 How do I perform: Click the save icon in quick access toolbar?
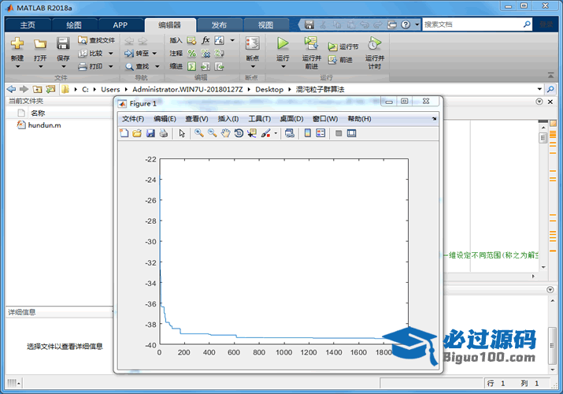(309, 24)
